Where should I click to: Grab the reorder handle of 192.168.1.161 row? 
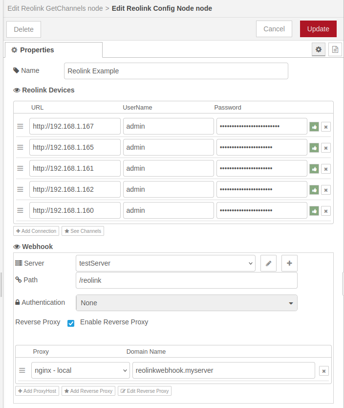click(20, 168)
